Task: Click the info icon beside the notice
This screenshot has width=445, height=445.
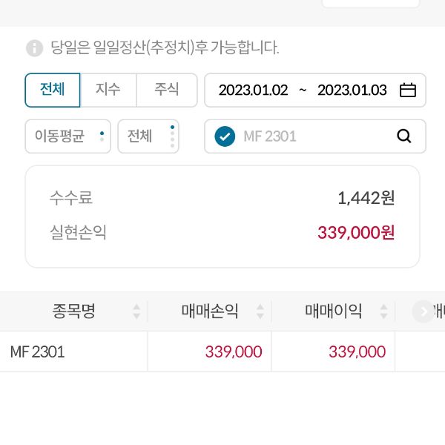Action: pyautogui.click(x=35, y=48)
